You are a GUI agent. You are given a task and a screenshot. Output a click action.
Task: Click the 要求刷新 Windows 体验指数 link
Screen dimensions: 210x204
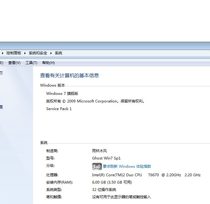(x=127, y=166)
